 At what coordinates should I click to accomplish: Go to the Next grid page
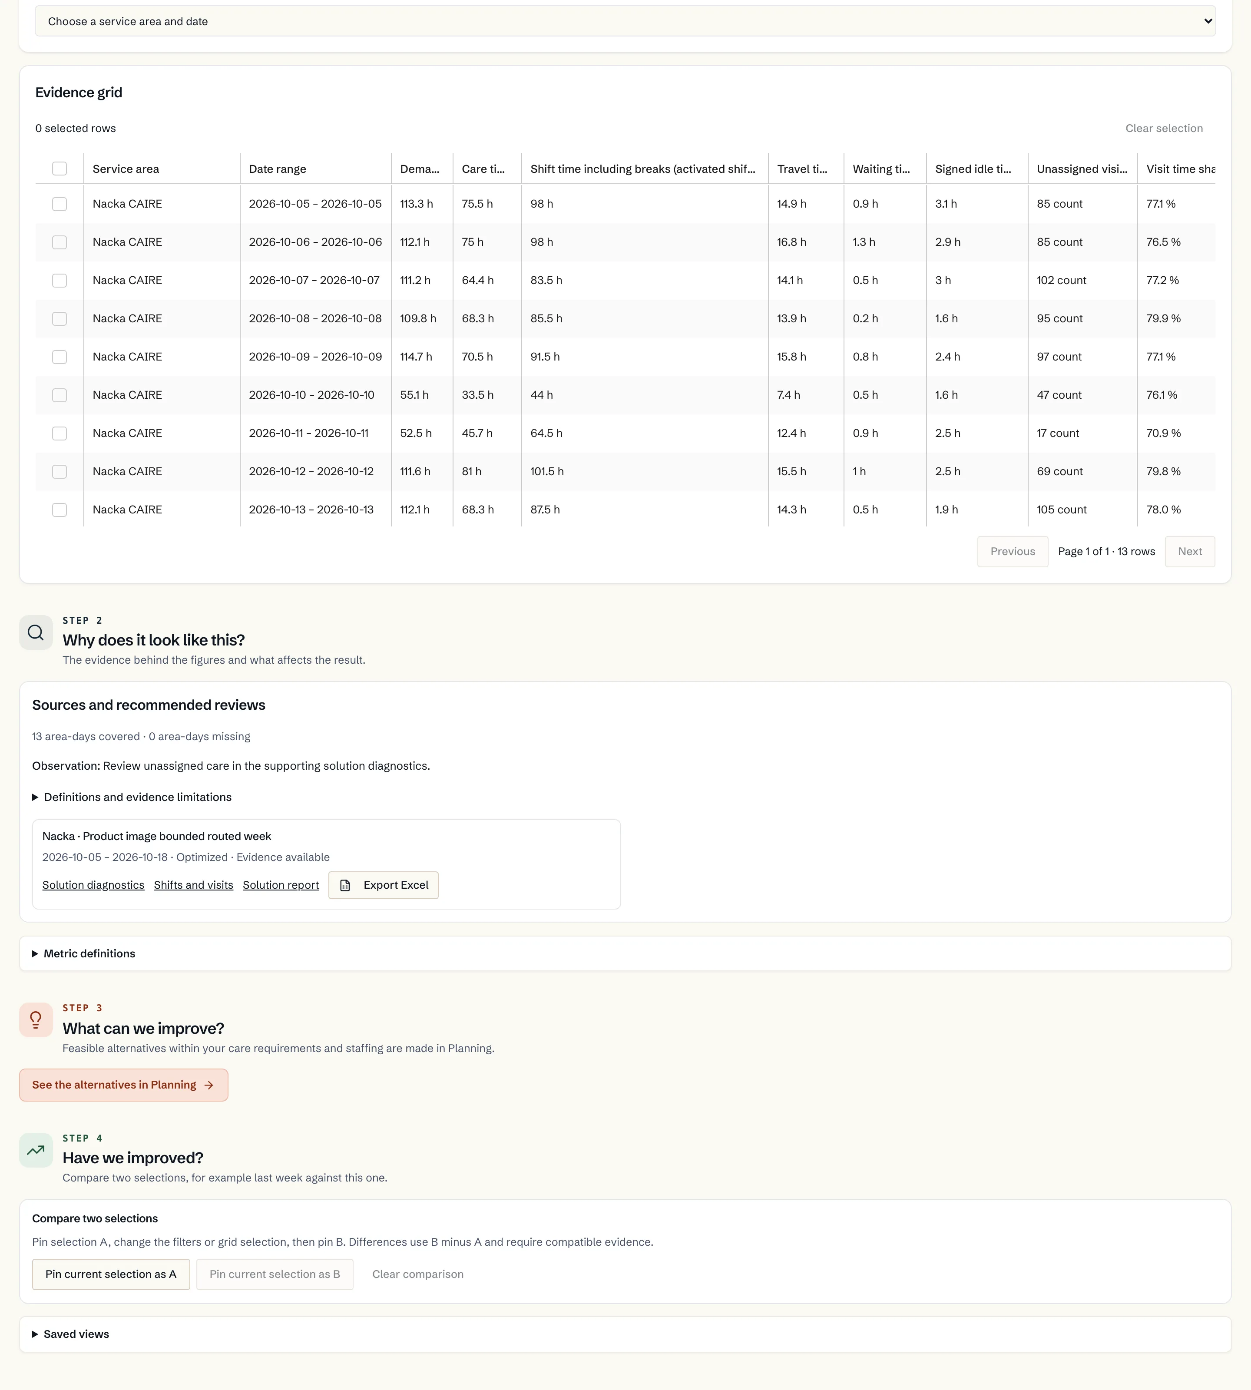[1190, 551]
